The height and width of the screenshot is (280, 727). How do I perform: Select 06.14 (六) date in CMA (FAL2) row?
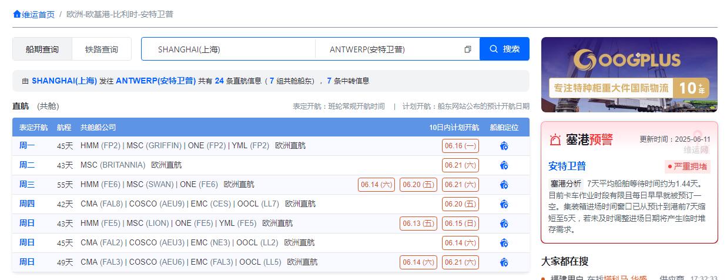click(x=460, y=243)
